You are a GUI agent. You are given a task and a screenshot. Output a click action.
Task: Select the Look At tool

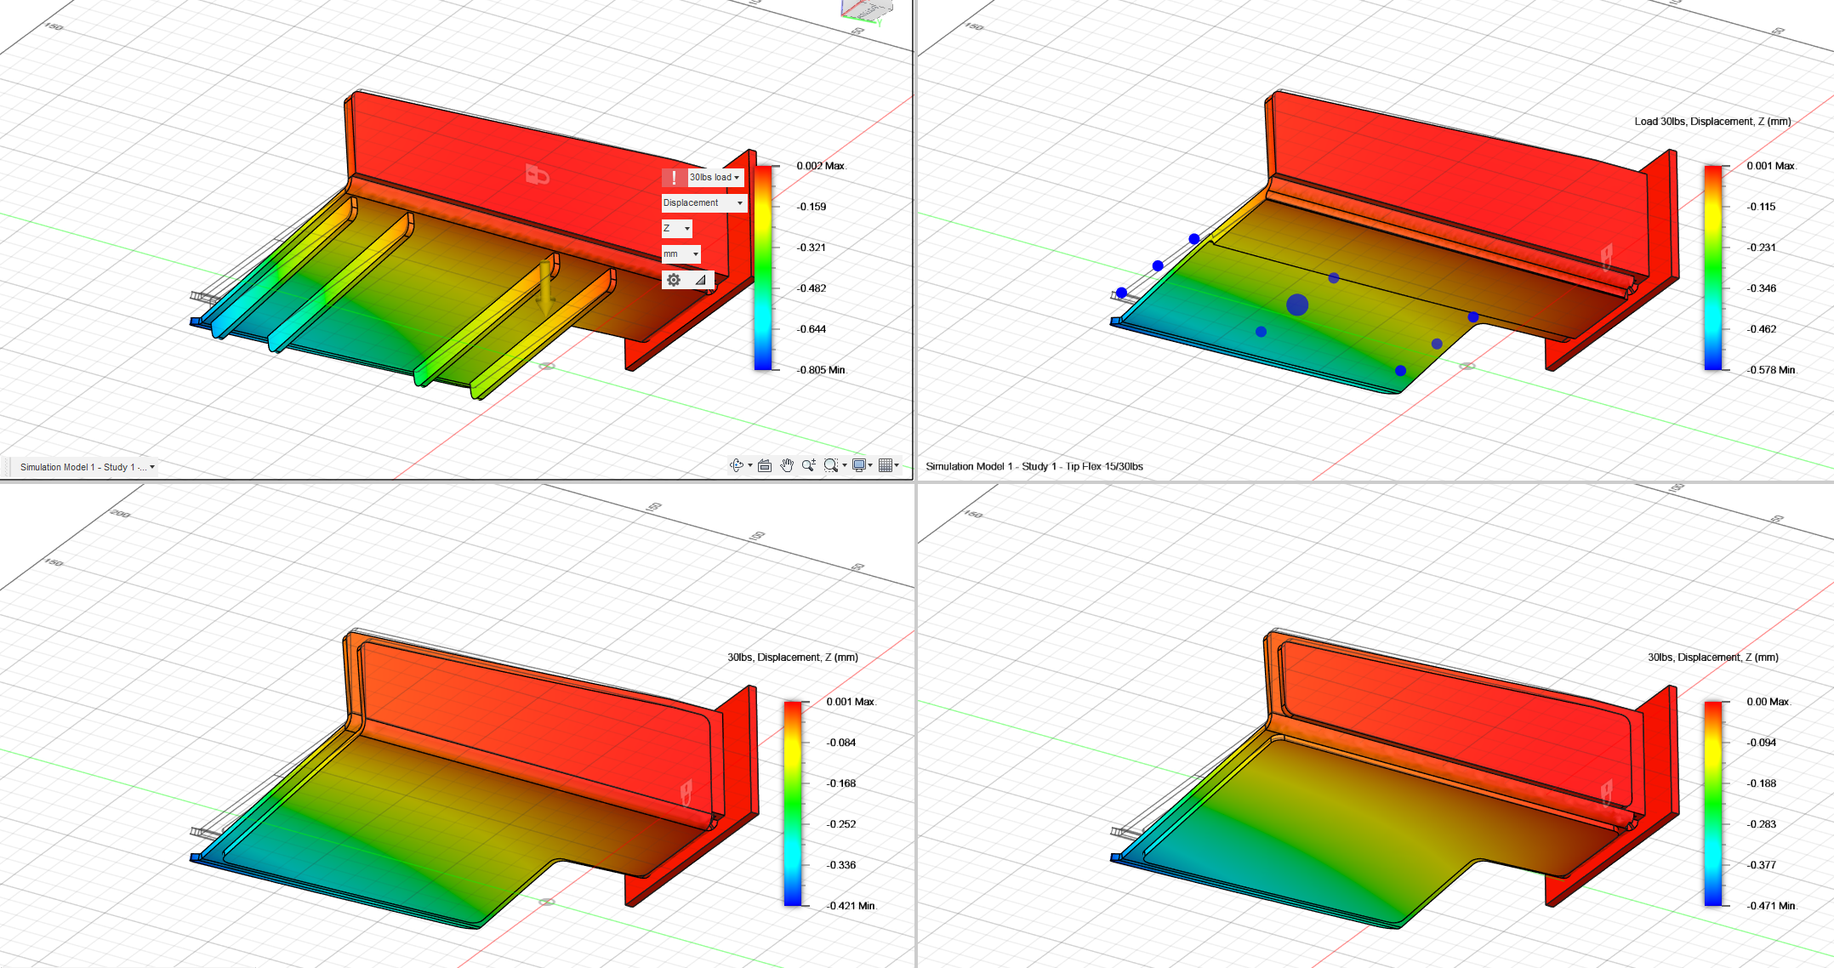pyautogui.click(x=764, y=465)
